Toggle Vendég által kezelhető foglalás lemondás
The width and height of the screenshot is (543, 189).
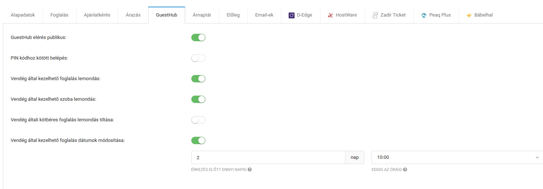point(198,79)
